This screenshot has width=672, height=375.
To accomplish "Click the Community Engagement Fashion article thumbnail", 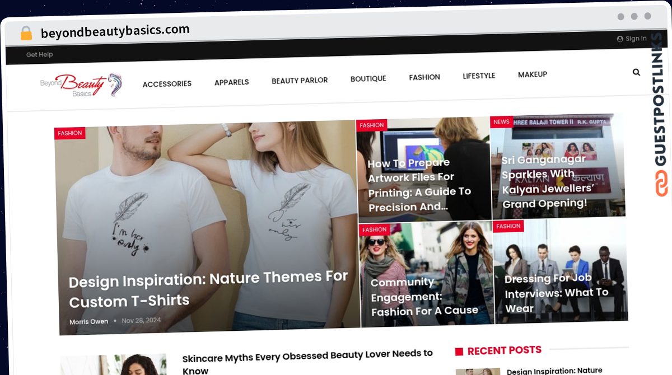I will point(426,274).
